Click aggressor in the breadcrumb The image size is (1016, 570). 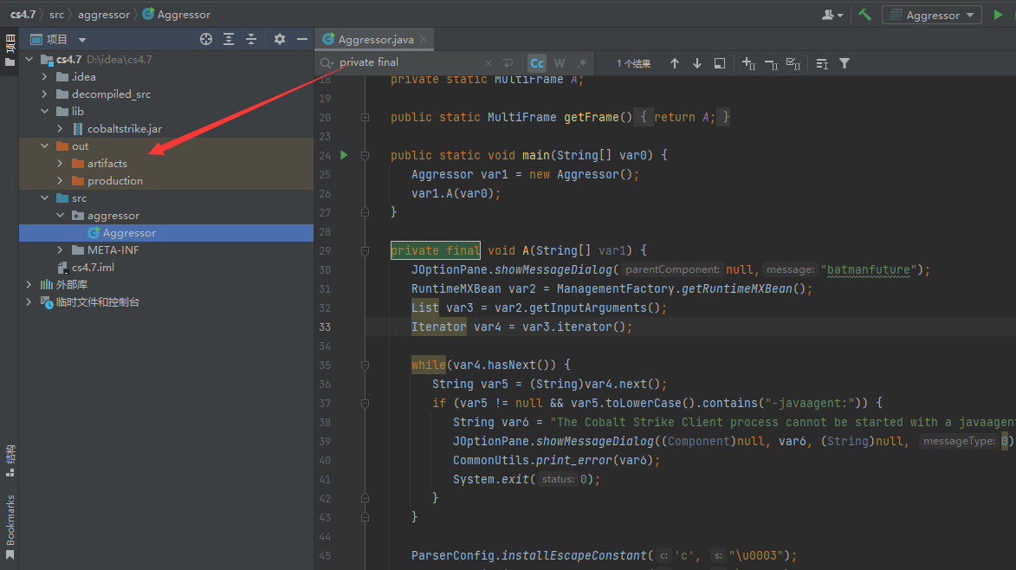pyautogui.click(x=104, y=14)
